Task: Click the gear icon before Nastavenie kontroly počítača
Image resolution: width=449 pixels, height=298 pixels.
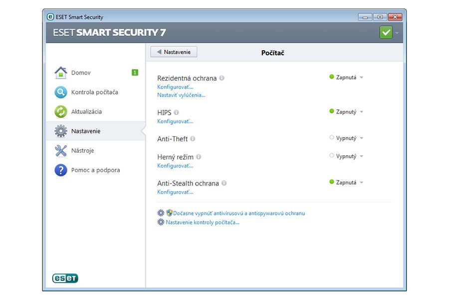Action: (x=161, y=222)
